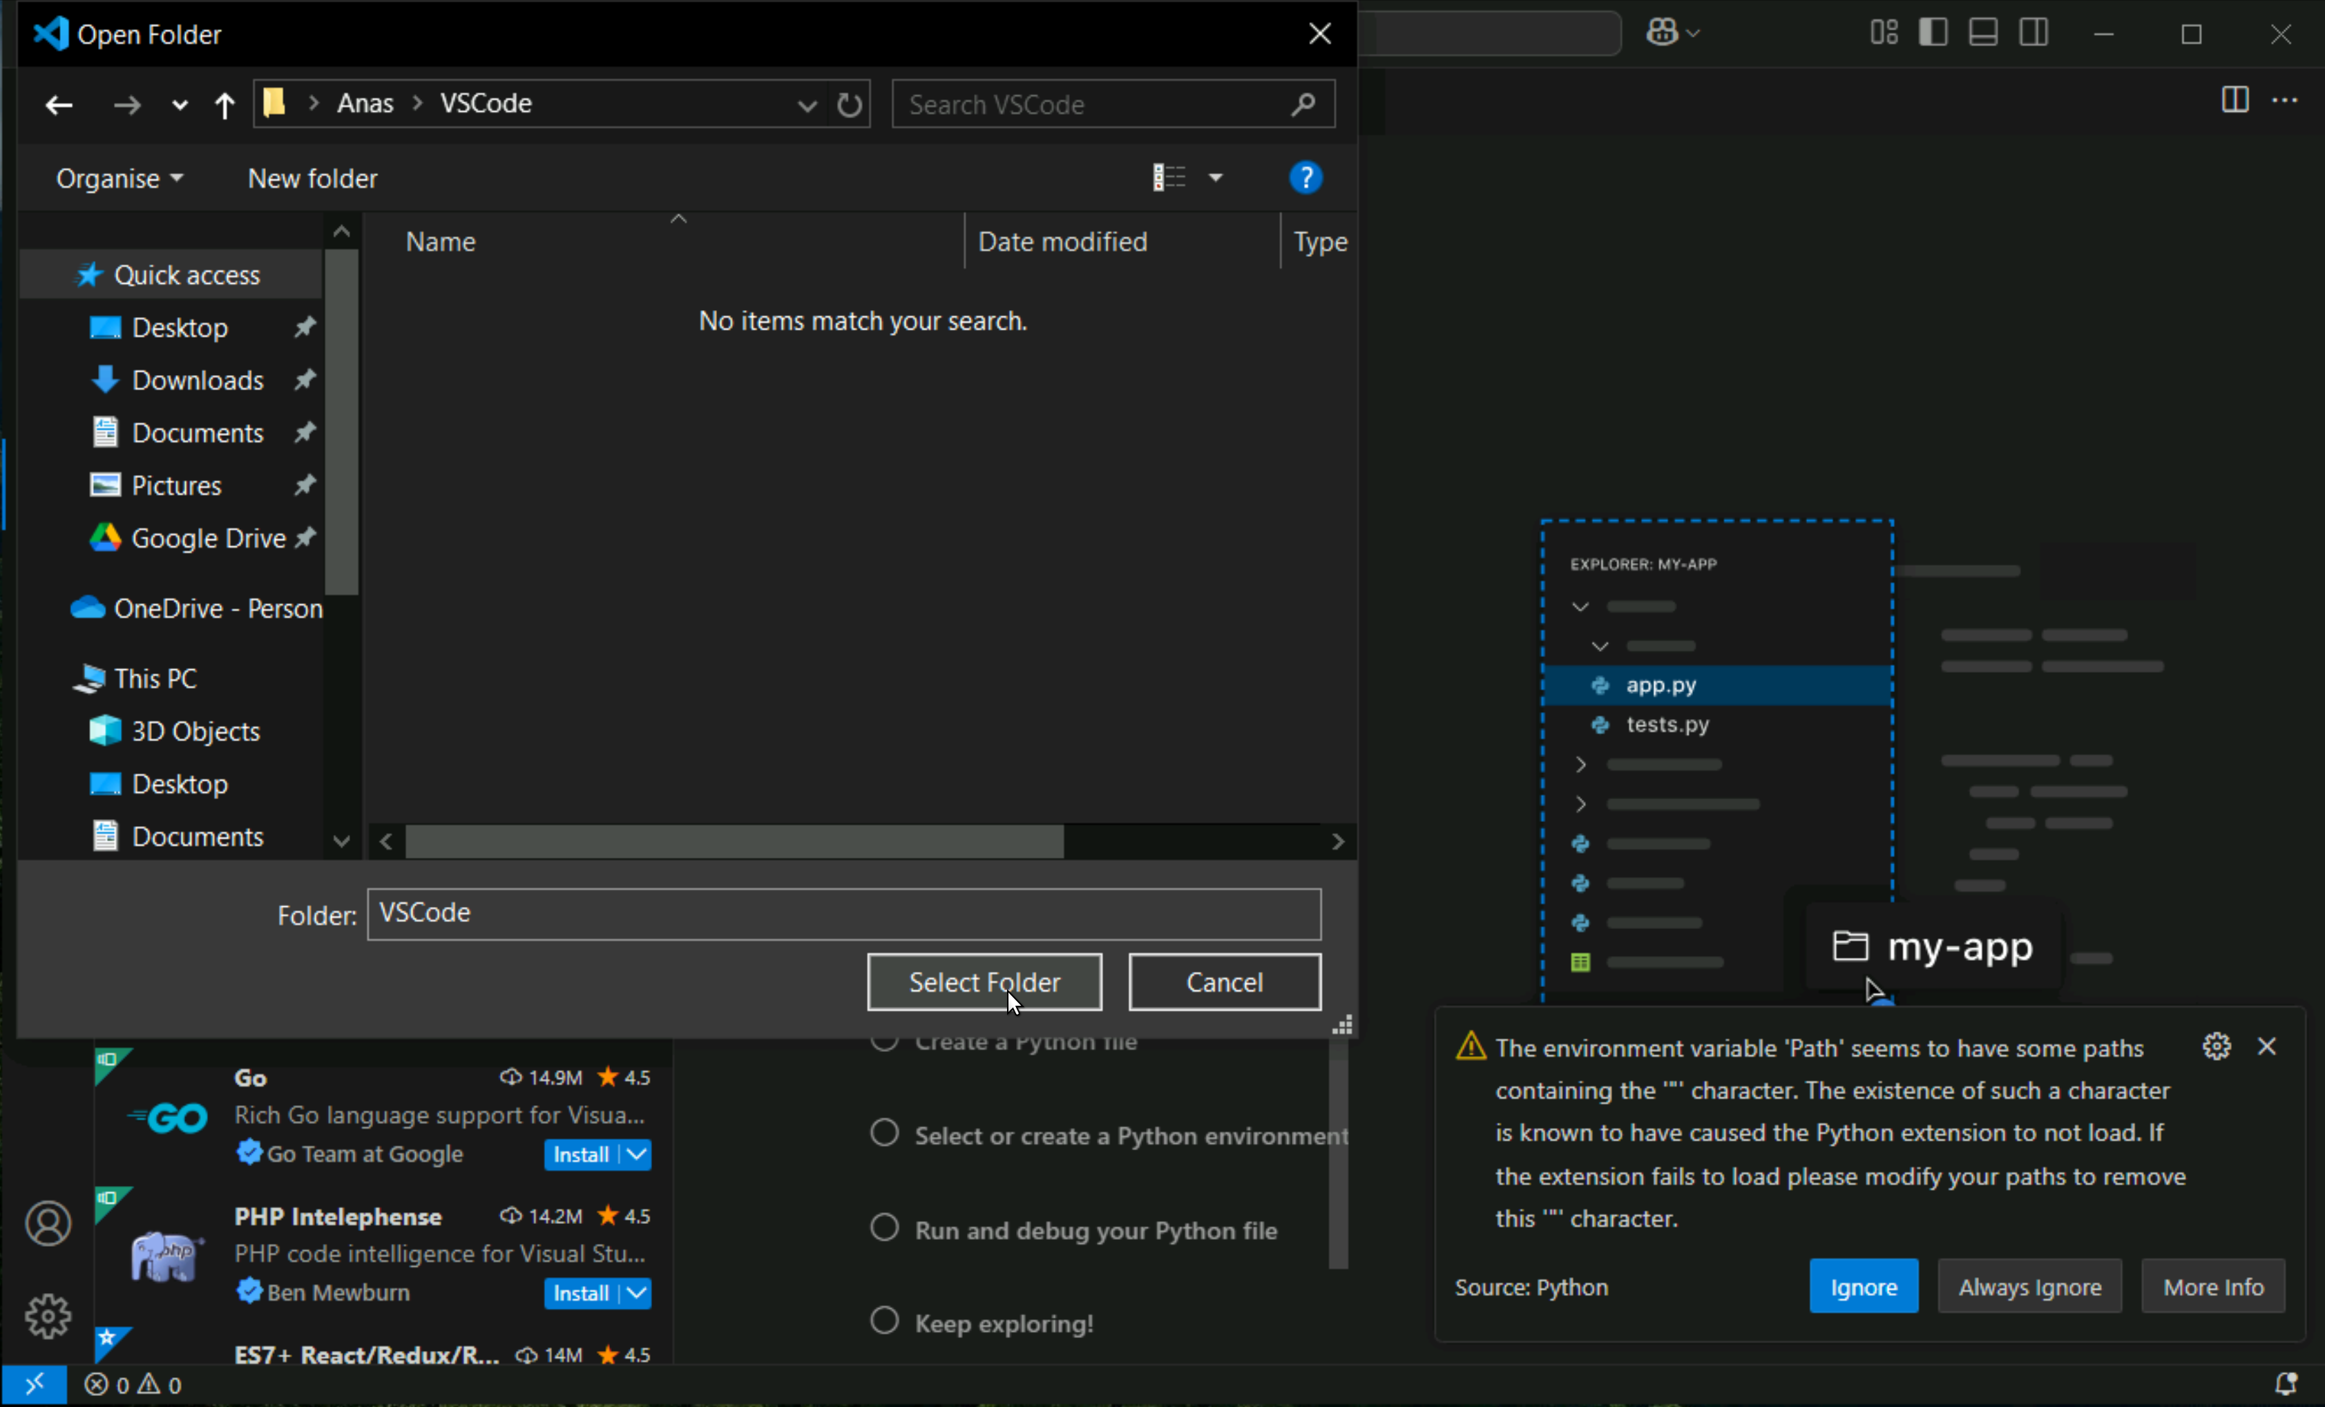Toggle the bottom panel layout icon
Viewport: 2325px width, 1407px height.
pos(1982,33)
